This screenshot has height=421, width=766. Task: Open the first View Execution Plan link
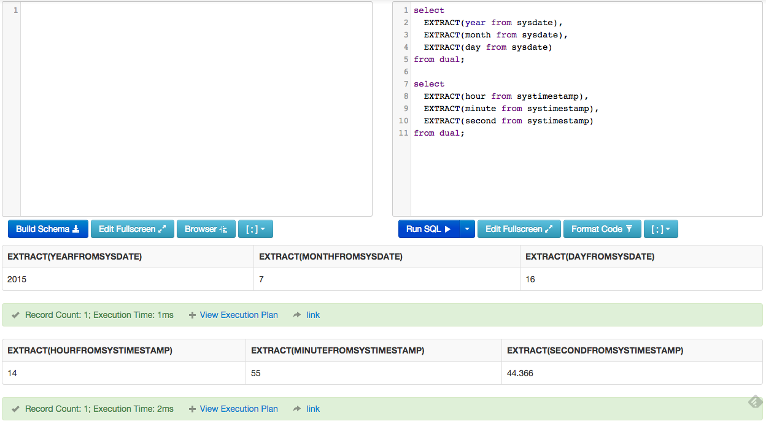238,314
